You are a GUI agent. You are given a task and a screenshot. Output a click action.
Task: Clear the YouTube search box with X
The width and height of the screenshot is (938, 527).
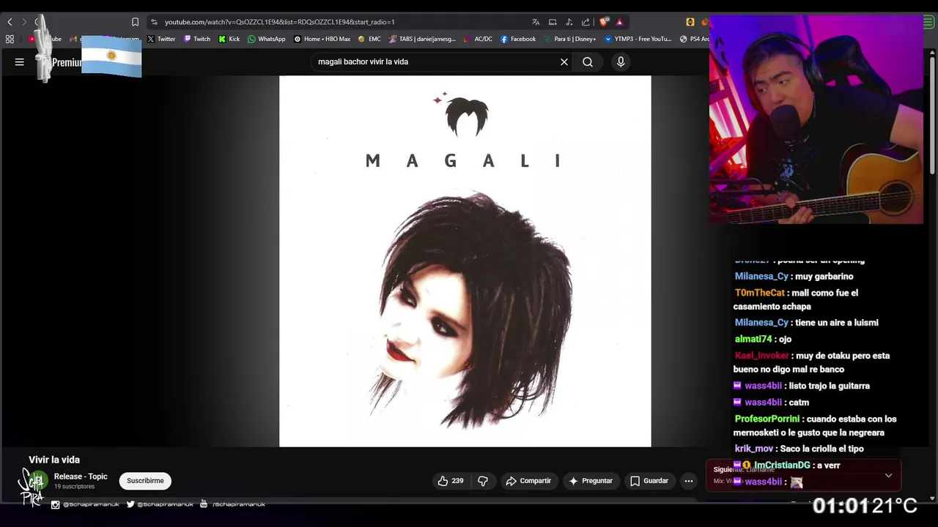point(564,62)
